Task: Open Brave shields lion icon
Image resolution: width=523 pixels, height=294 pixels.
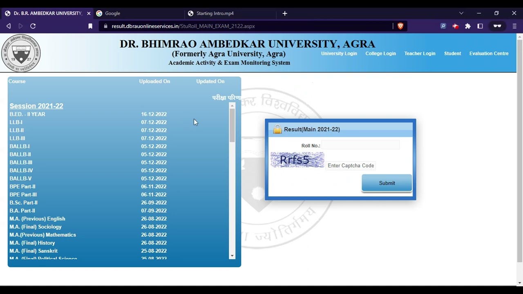Action: 400,26
